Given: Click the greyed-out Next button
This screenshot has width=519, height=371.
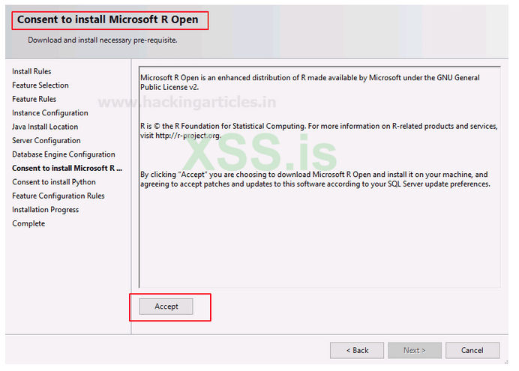Looking at the screenshot, I should (415, 350).
